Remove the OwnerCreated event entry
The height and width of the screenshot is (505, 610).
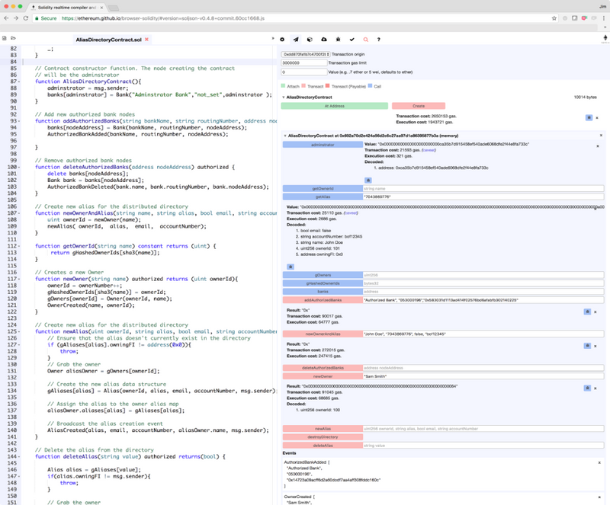599,497
